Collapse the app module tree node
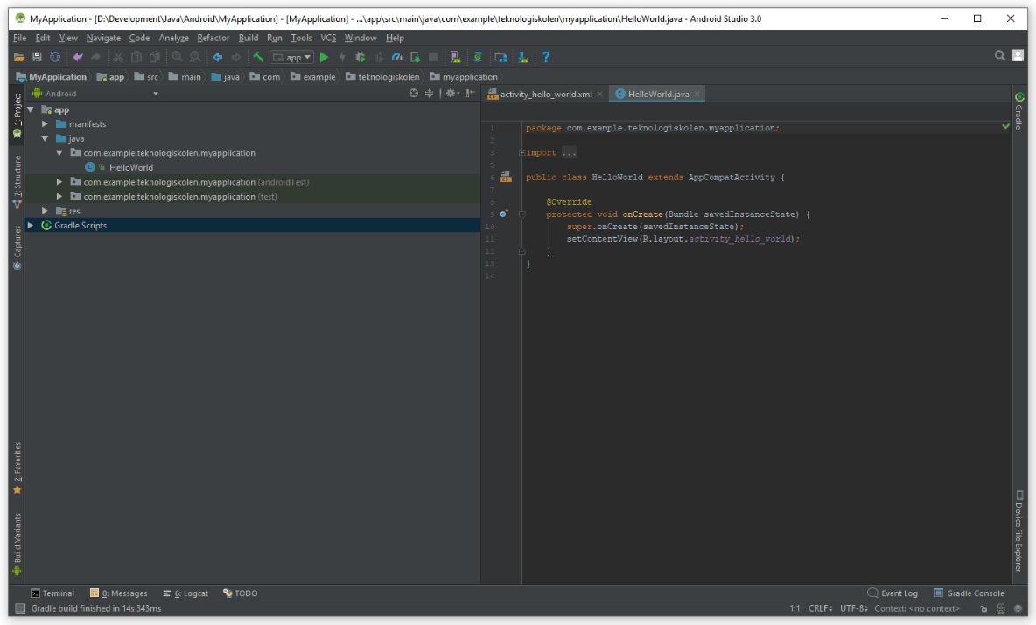Viewport: 1036px width, 625px height. (x=31, y=109)
